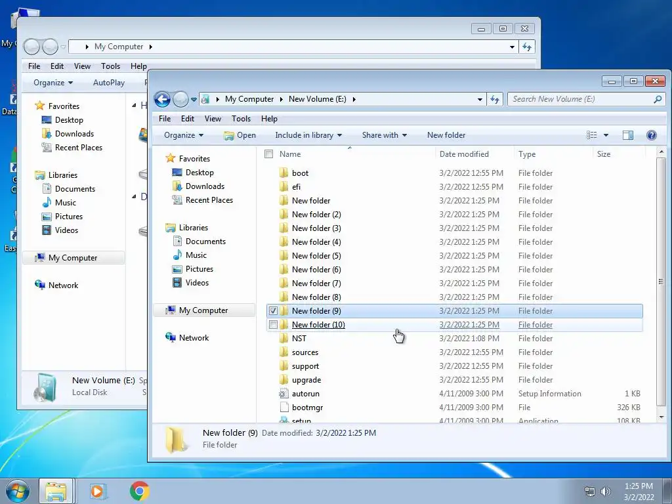Viewport: 672px width, 504px height.
Task: Open Windows Explorer from the taskbar
Action: pos(56,491)
